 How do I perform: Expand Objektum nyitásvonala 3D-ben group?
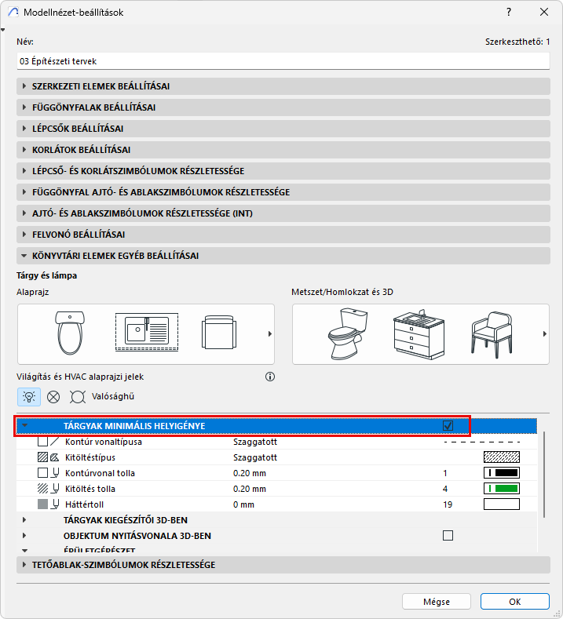click(24, 536)
